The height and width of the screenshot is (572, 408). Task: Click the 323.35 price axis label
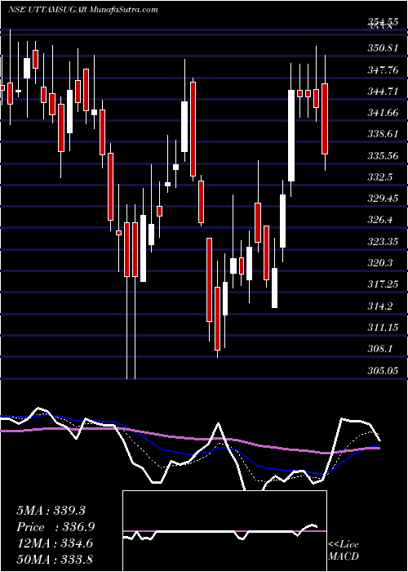[383, 242]
